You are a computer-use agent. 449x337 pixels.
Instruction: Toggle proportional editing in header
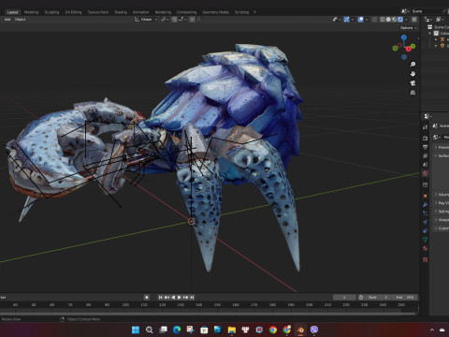point(192,20)
